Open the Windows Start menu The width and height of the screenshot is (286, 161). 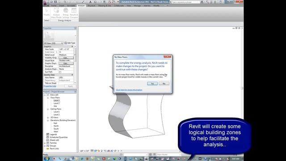[47, 159]
